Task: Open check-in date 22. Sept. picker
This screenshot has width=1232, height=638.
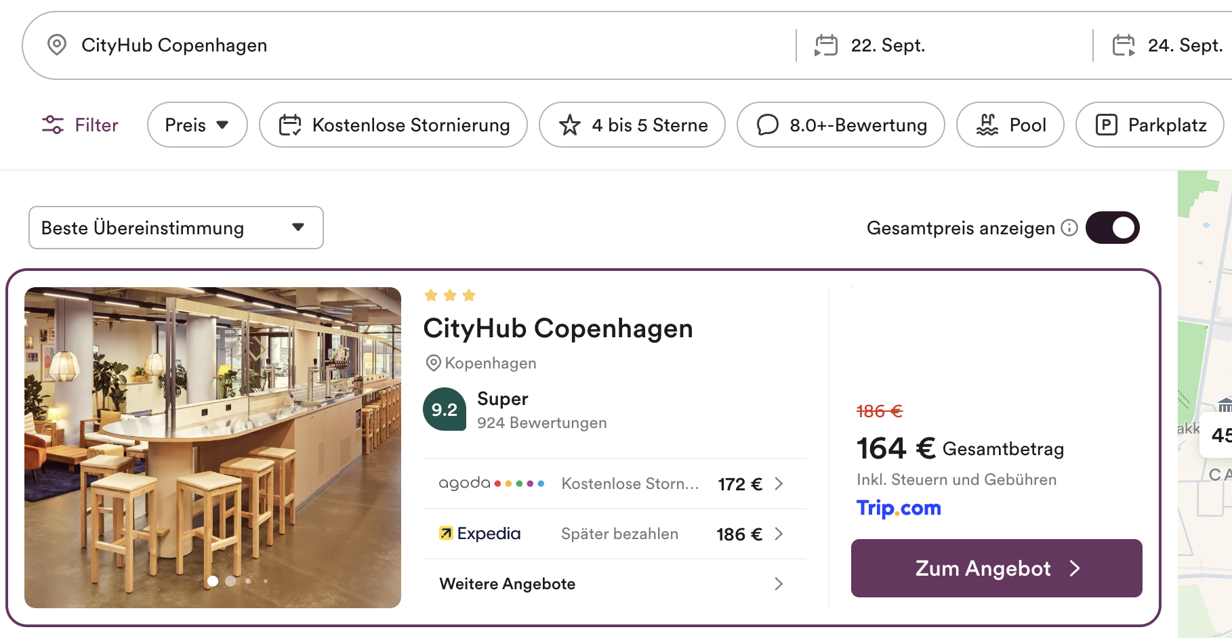Action: pyautogui.click(x=888, y=45)
